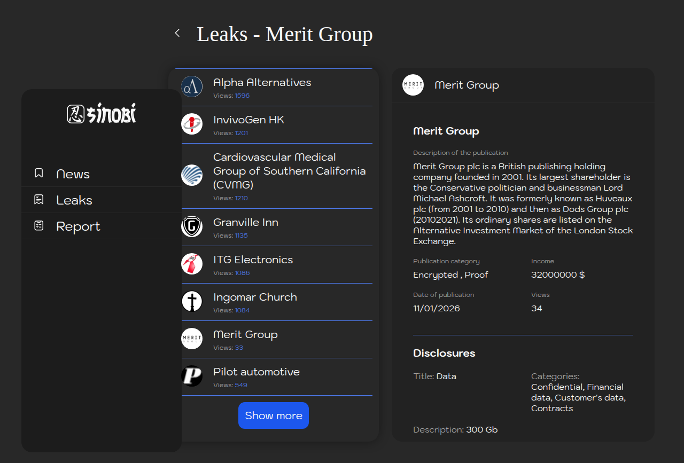Click the Sinobi logo in sidebar
Viewport: 684px width, 463px height.
[102, 113]
